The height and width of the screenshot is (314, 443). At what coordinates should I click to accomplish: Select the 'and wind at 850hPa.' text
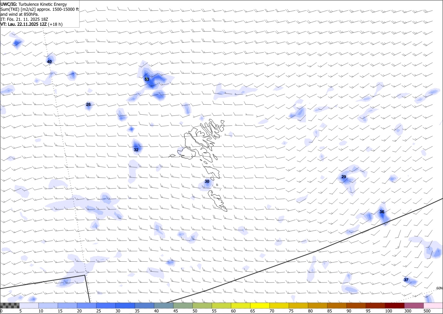pos(20,14)
